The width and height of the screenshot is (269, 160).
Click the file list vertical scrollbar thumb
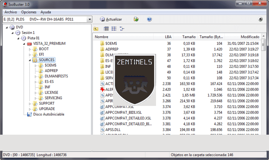pyautogui.click(x=263, y=45)
